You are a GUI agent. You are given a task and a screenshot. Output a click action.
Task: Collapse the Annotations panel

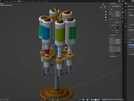(113, 4)
